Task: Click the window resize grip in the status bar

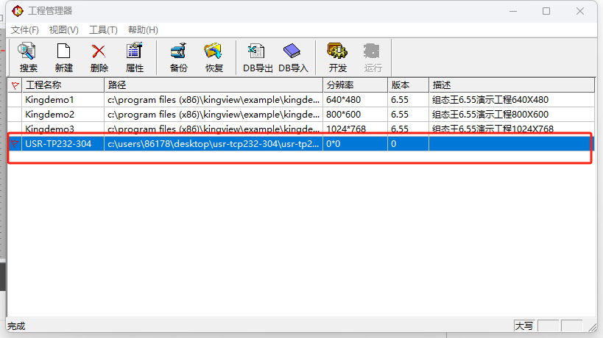Action: 592,327
